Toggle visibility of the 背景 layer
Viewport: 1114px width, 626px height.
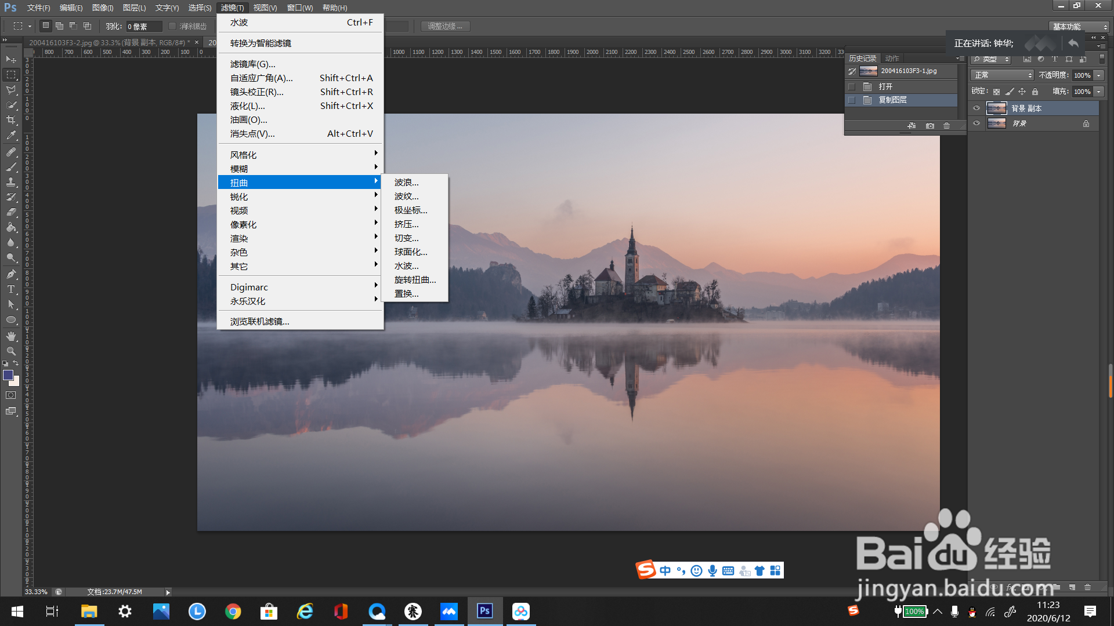coord(976,123)
